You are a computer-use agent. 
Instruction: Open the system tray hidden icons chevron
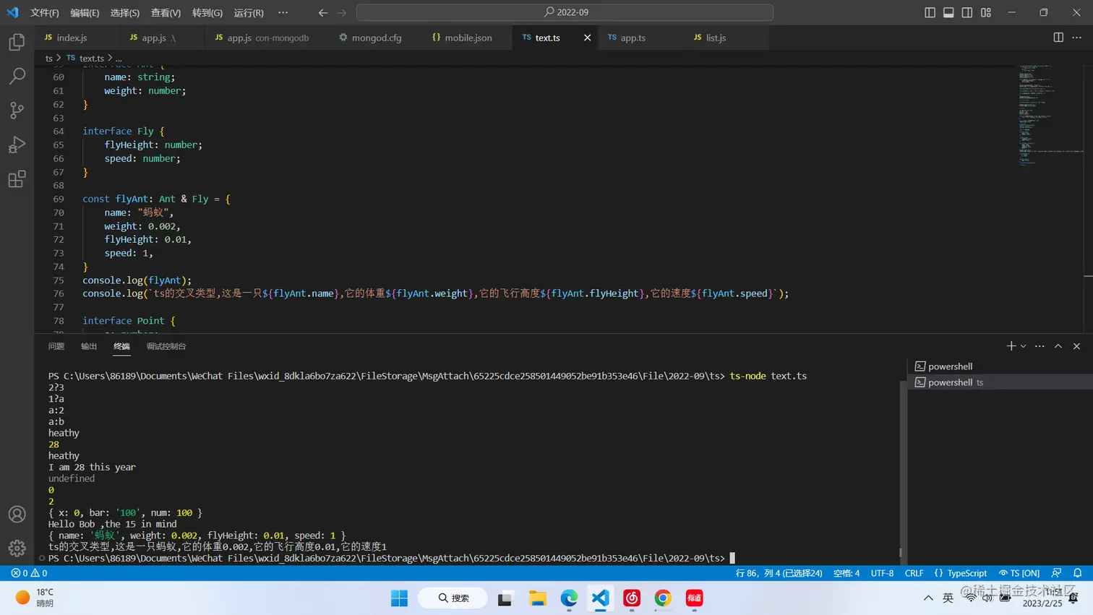click(x=928, y=598)
